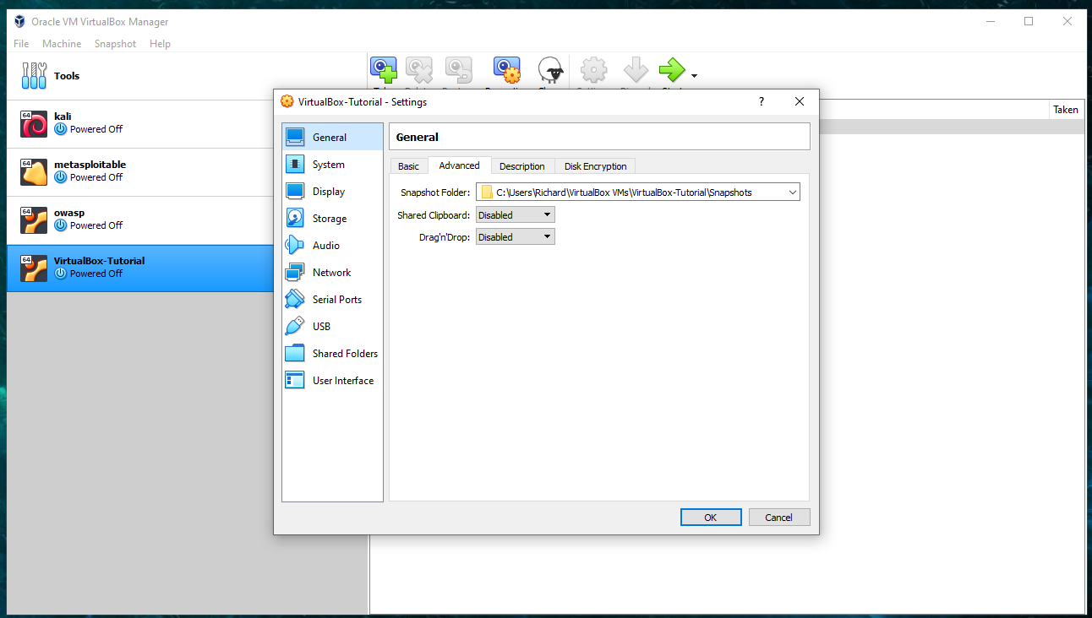
Task: Select the kali VM icon
Action: tap(34, 123)
